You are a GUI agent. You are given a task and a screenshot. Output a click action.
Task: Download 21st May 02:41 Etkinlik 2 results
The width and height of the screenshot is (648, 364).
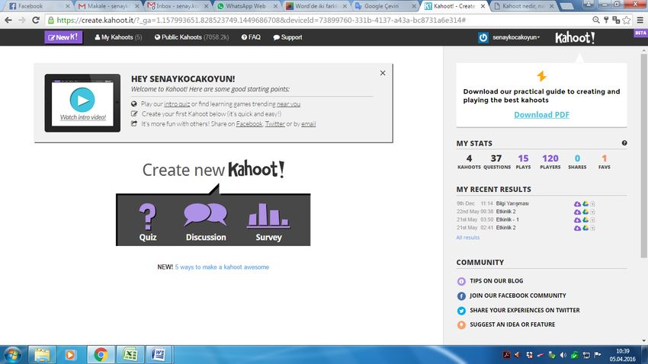pos(577,228)
